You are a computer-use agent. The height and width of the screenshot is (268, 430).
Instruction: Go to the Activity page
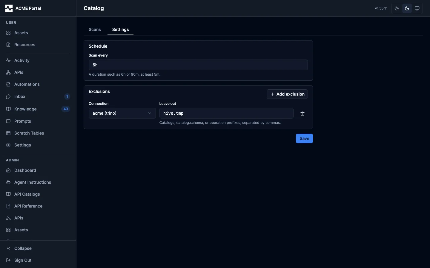[38, 60]
